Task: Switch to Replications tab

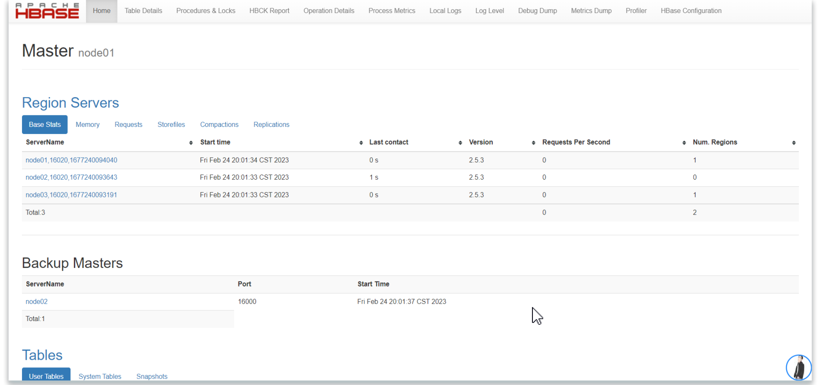Action: point(272,125)
